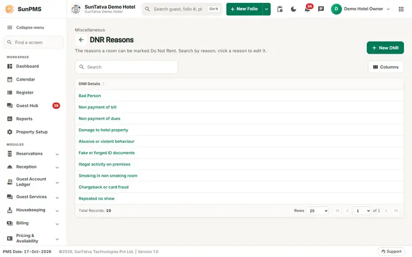The width and height of the screenshot is (412, 257).
Task: Expand the Pricing & Availability chevron
Action: [57, 239]
